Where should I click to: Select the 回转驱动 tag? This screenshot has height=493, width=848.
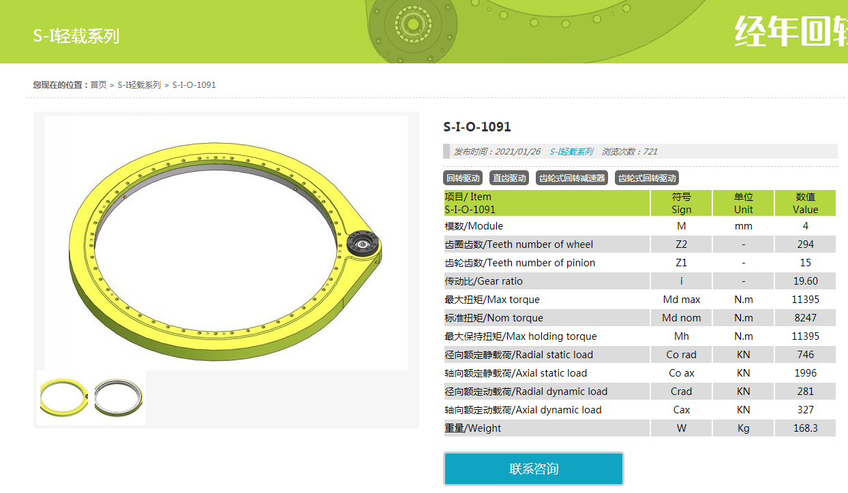(464, 178)
